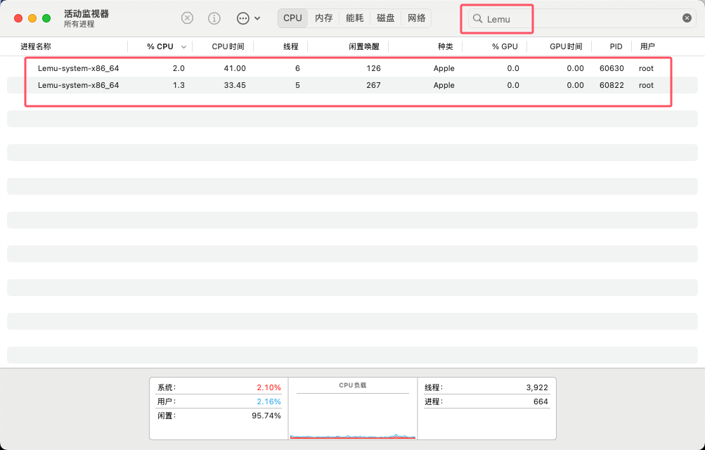Sort by % GPU column header
The image size is (705, 450).
505,46
